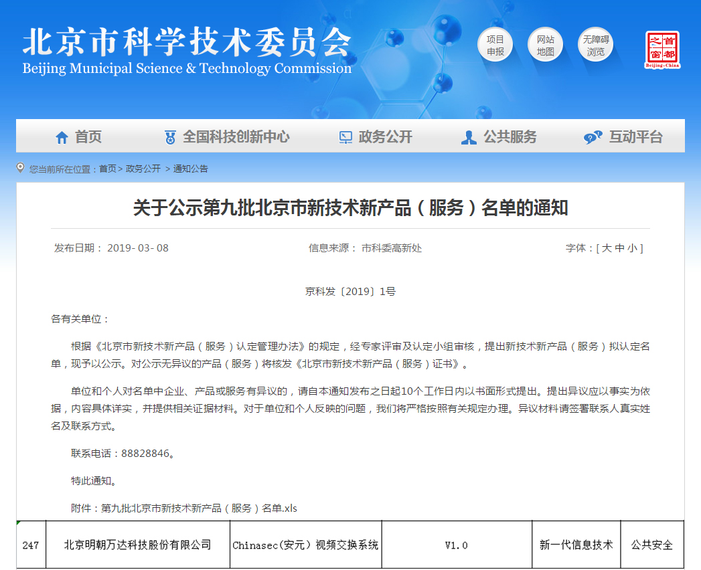The image size is (701, 570).
Task: Click 通知公告 in the breadcrumb path
Action: pyautogui.click(x=191, y=169)
